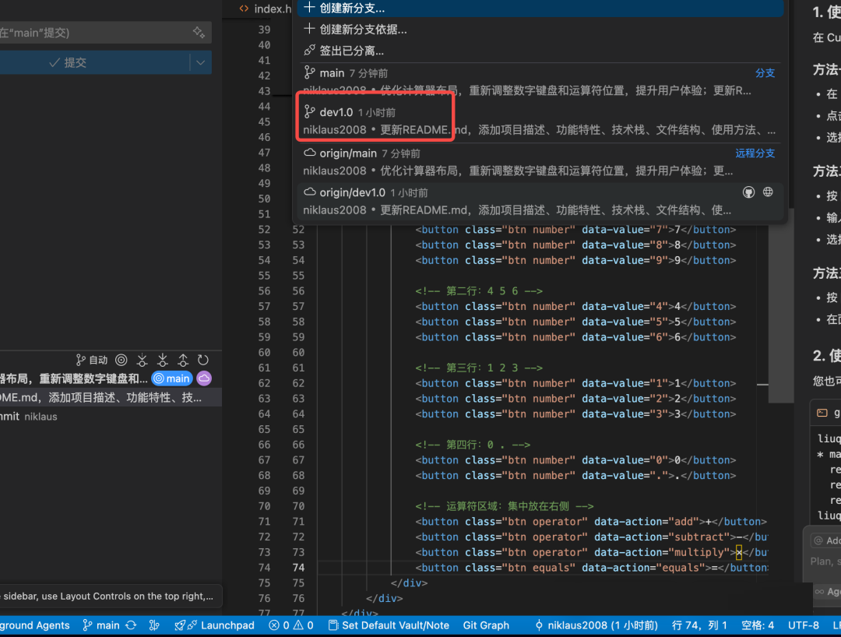Open commit options chevron beside 提交
This screenshot has width=841, height=637.
(201, 63)
